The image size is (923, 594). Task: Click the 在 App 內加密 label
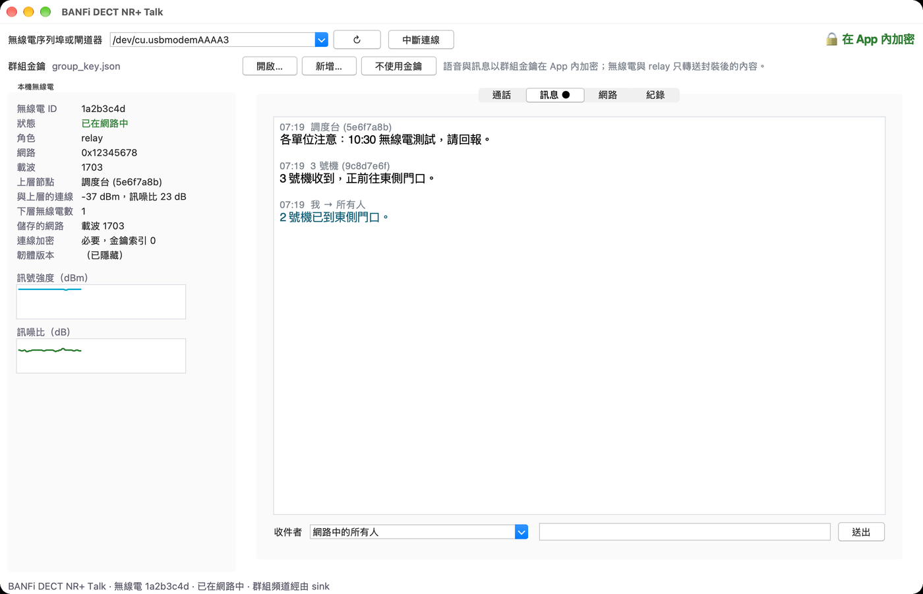tap(878, 40)
